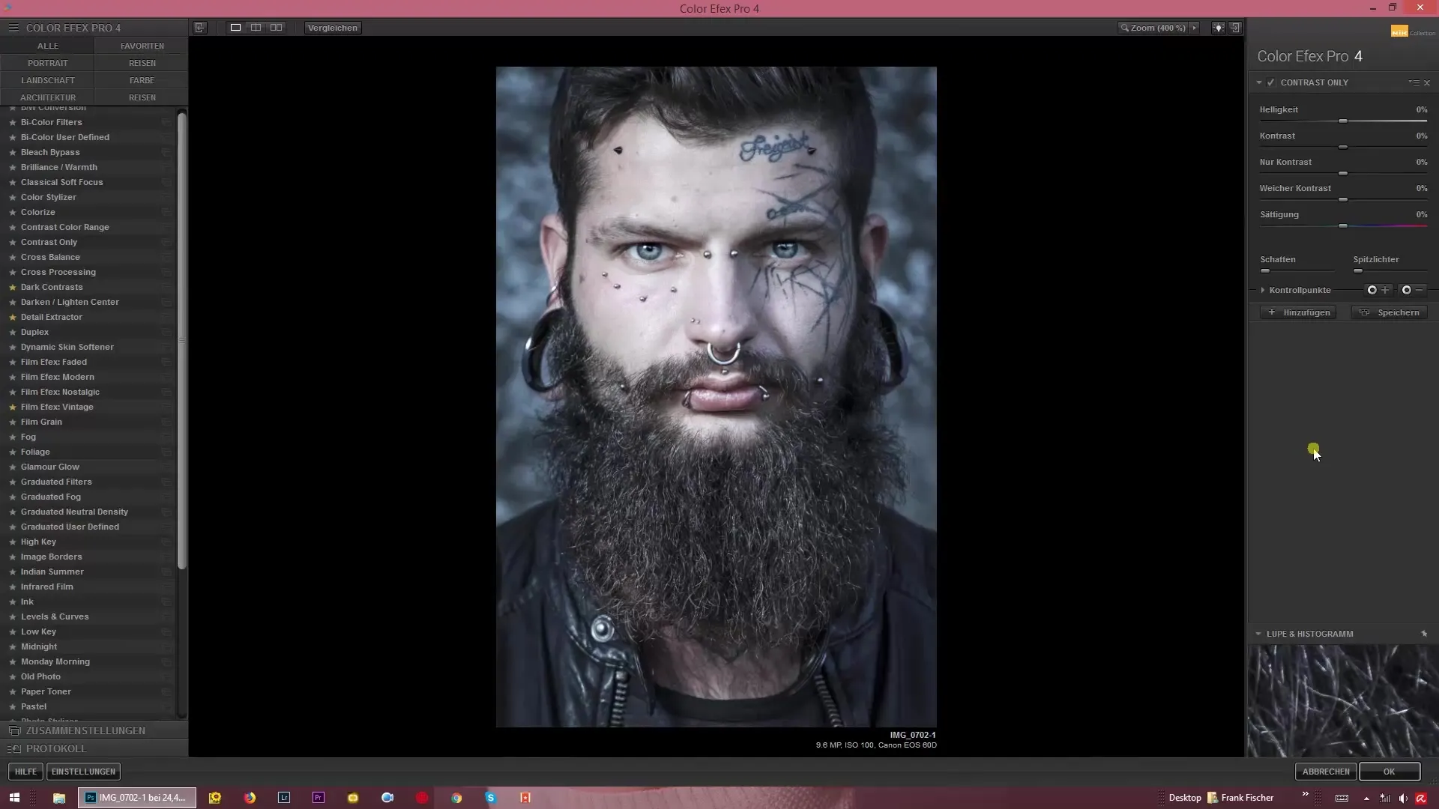Click the network icon in system tray
The width and height of the screenshot is (1439, 809).
coord(1385,799)
